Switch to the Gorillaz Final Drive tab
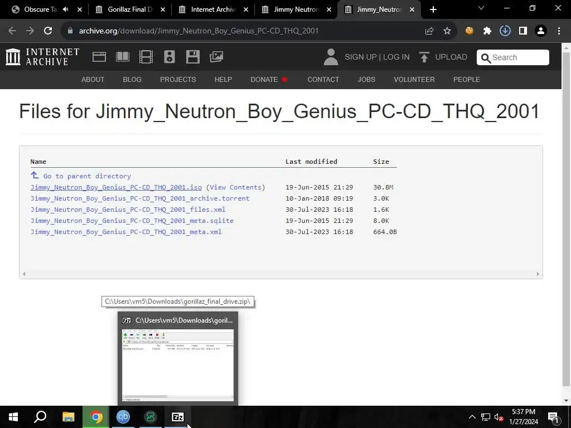 click(x=130, y=9)
